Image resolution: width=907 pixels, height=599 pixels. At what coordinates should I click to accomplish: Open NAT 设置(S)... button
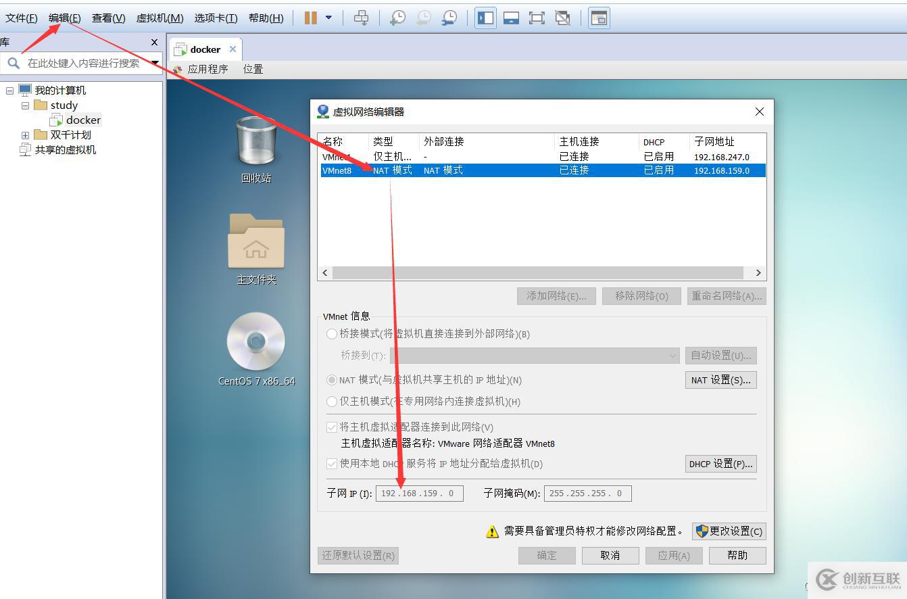pos(721,380)
